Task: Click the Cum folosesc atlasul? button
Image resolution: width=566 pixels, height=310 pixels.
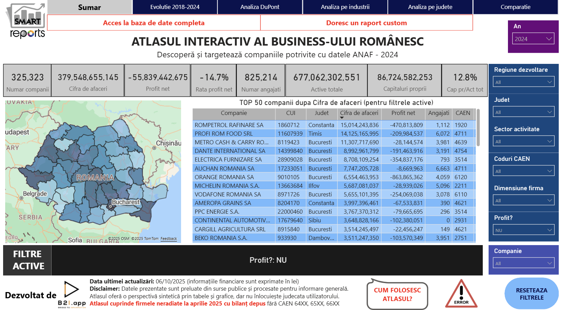Action: tap(397, 294)
